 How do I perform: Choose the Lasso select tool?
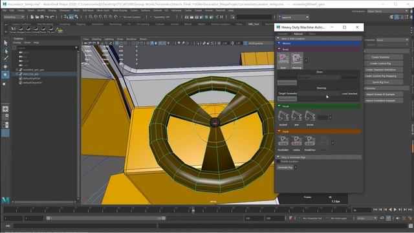tap(6, 50)
